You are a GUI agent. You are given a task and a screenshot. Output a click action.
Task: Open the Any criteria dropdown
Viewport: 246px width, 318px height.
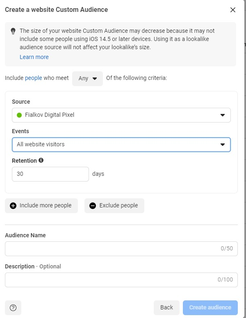(x=87, y=79)
